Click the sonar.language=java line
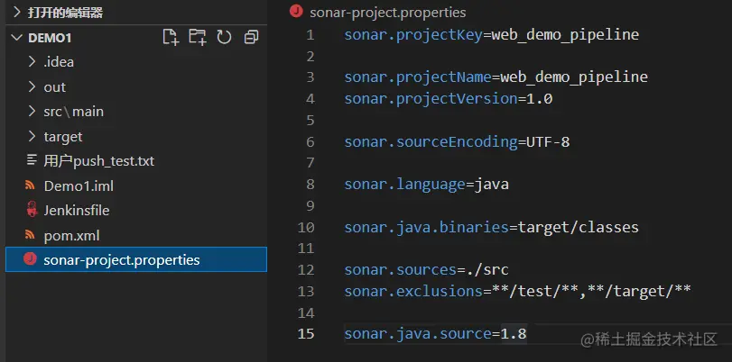 pyautogui.click(x=426, y=185)
